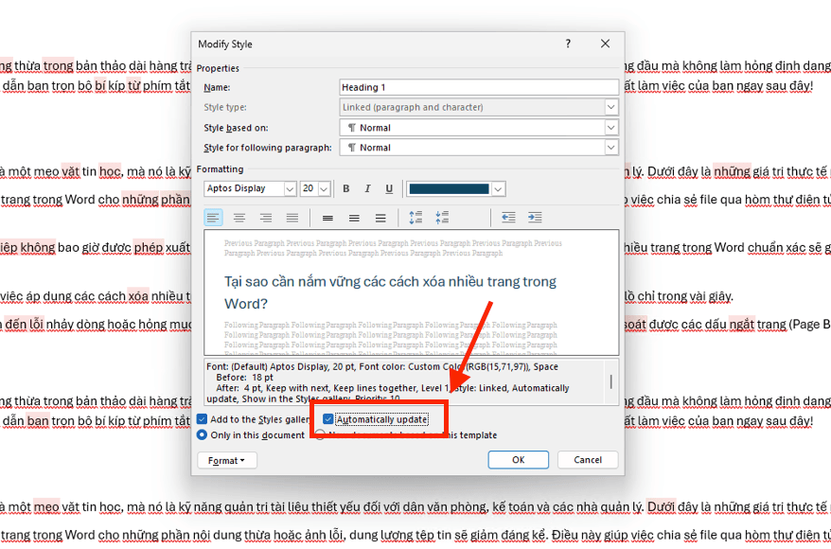
Task: Open the Format menu button
Action: coord(227,461)
